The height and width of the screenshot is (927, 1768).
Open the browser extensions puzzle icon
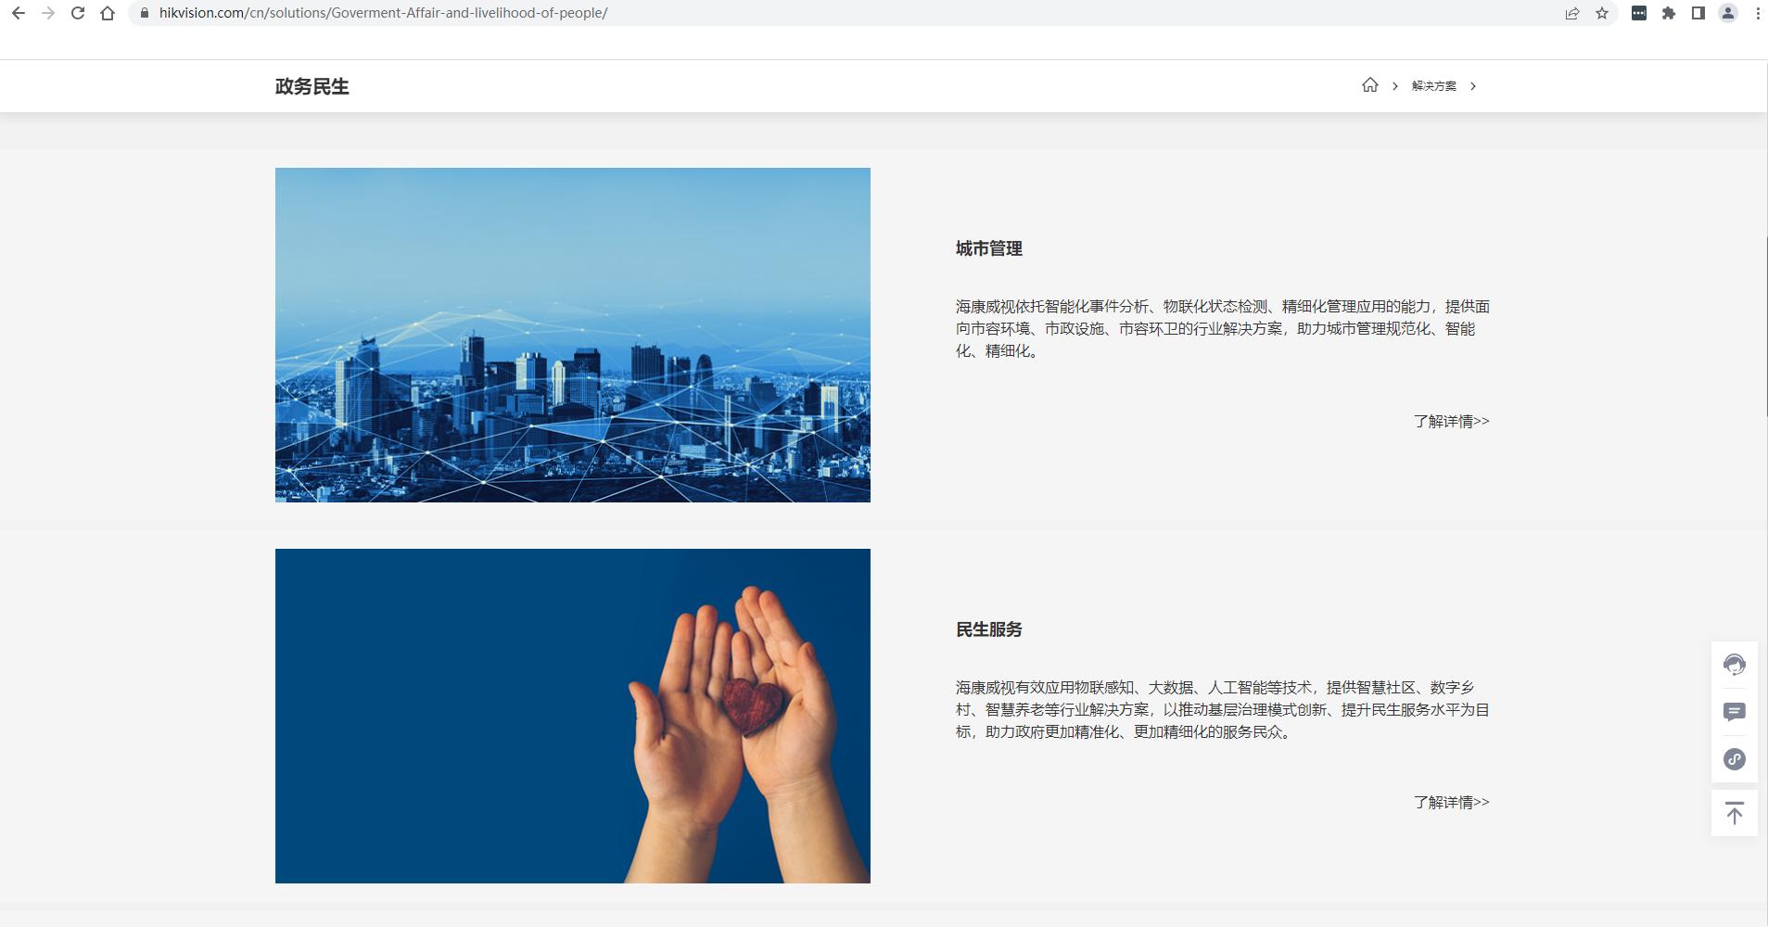coord(1666,13)
